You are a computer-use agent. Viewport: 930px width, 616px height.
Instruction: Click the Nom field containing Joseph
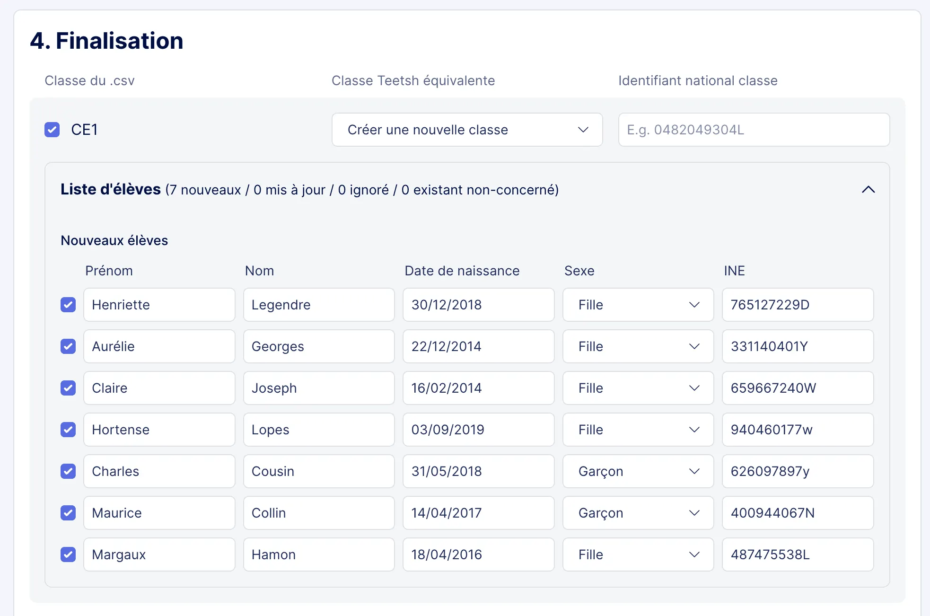coord(319,388)
